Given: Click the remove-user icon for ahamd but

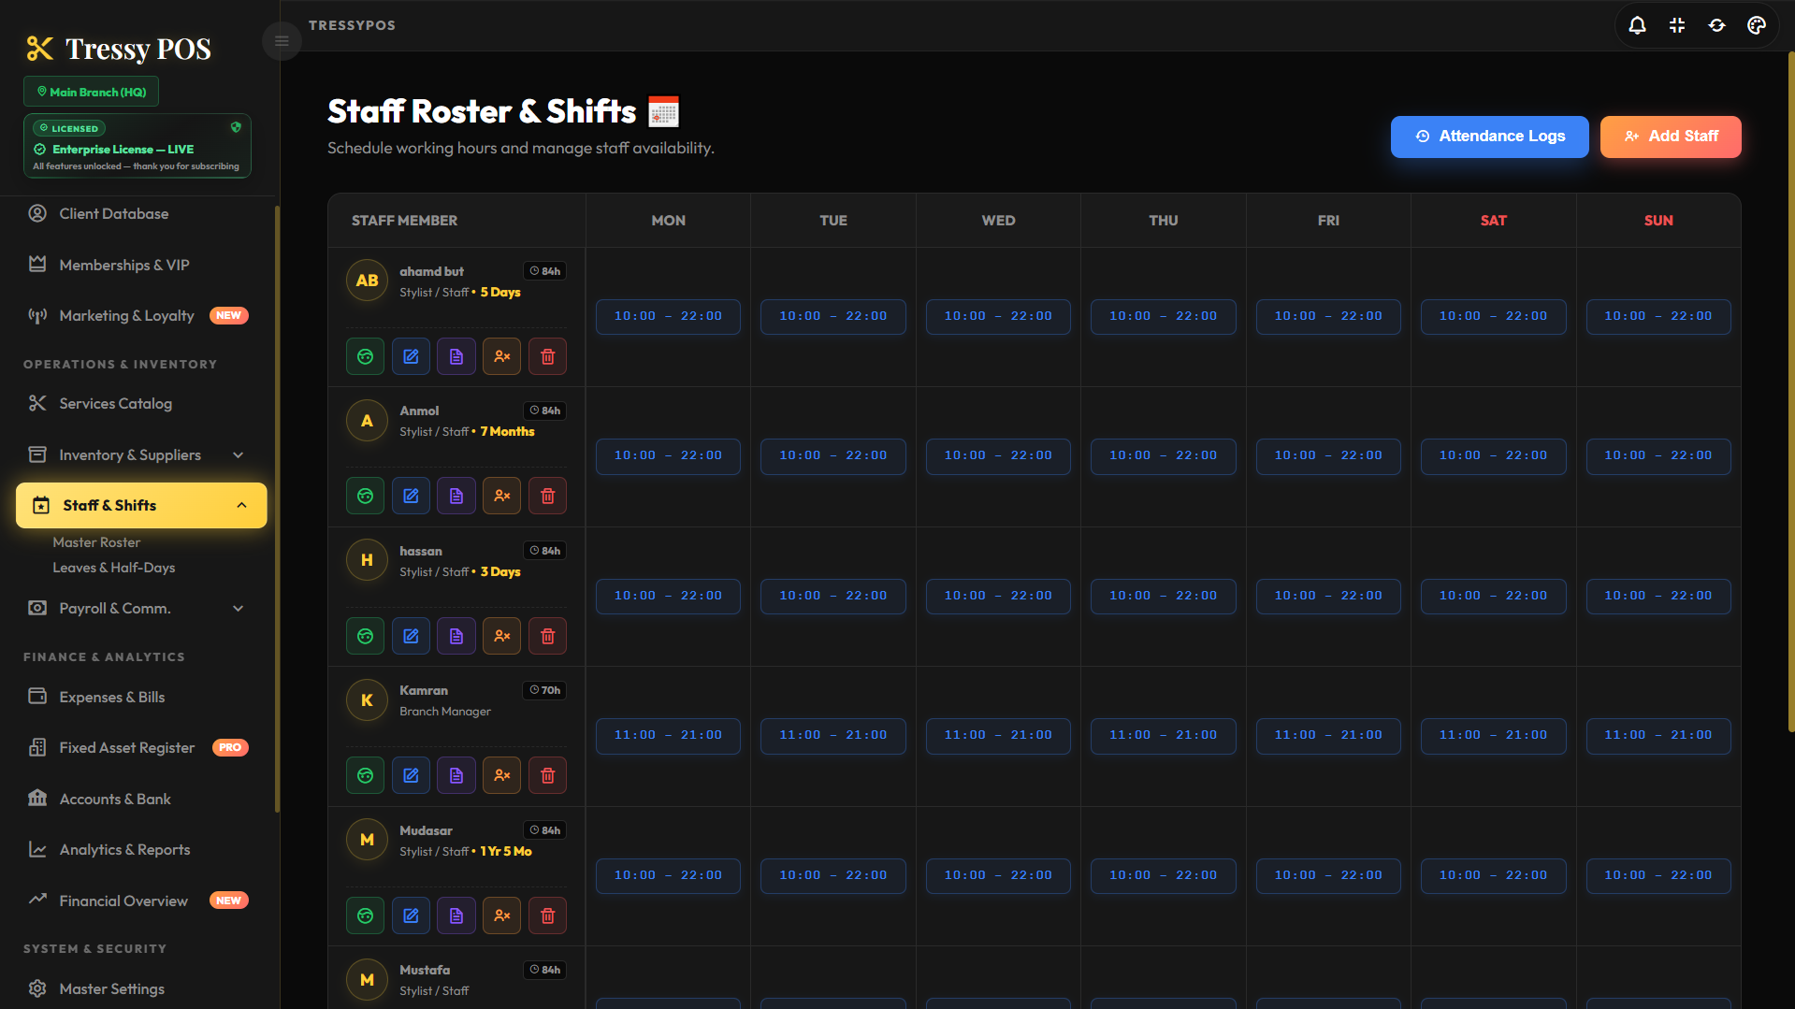Looking at the screenshot, I should [502, 356].
